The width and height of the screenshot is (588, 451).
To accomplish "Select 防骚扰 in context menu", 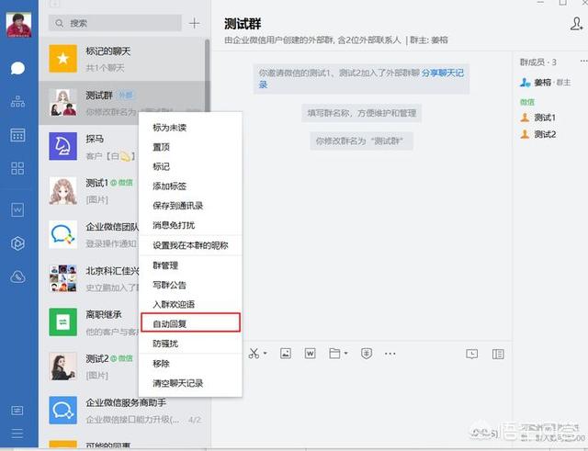I will coord(190,344).
